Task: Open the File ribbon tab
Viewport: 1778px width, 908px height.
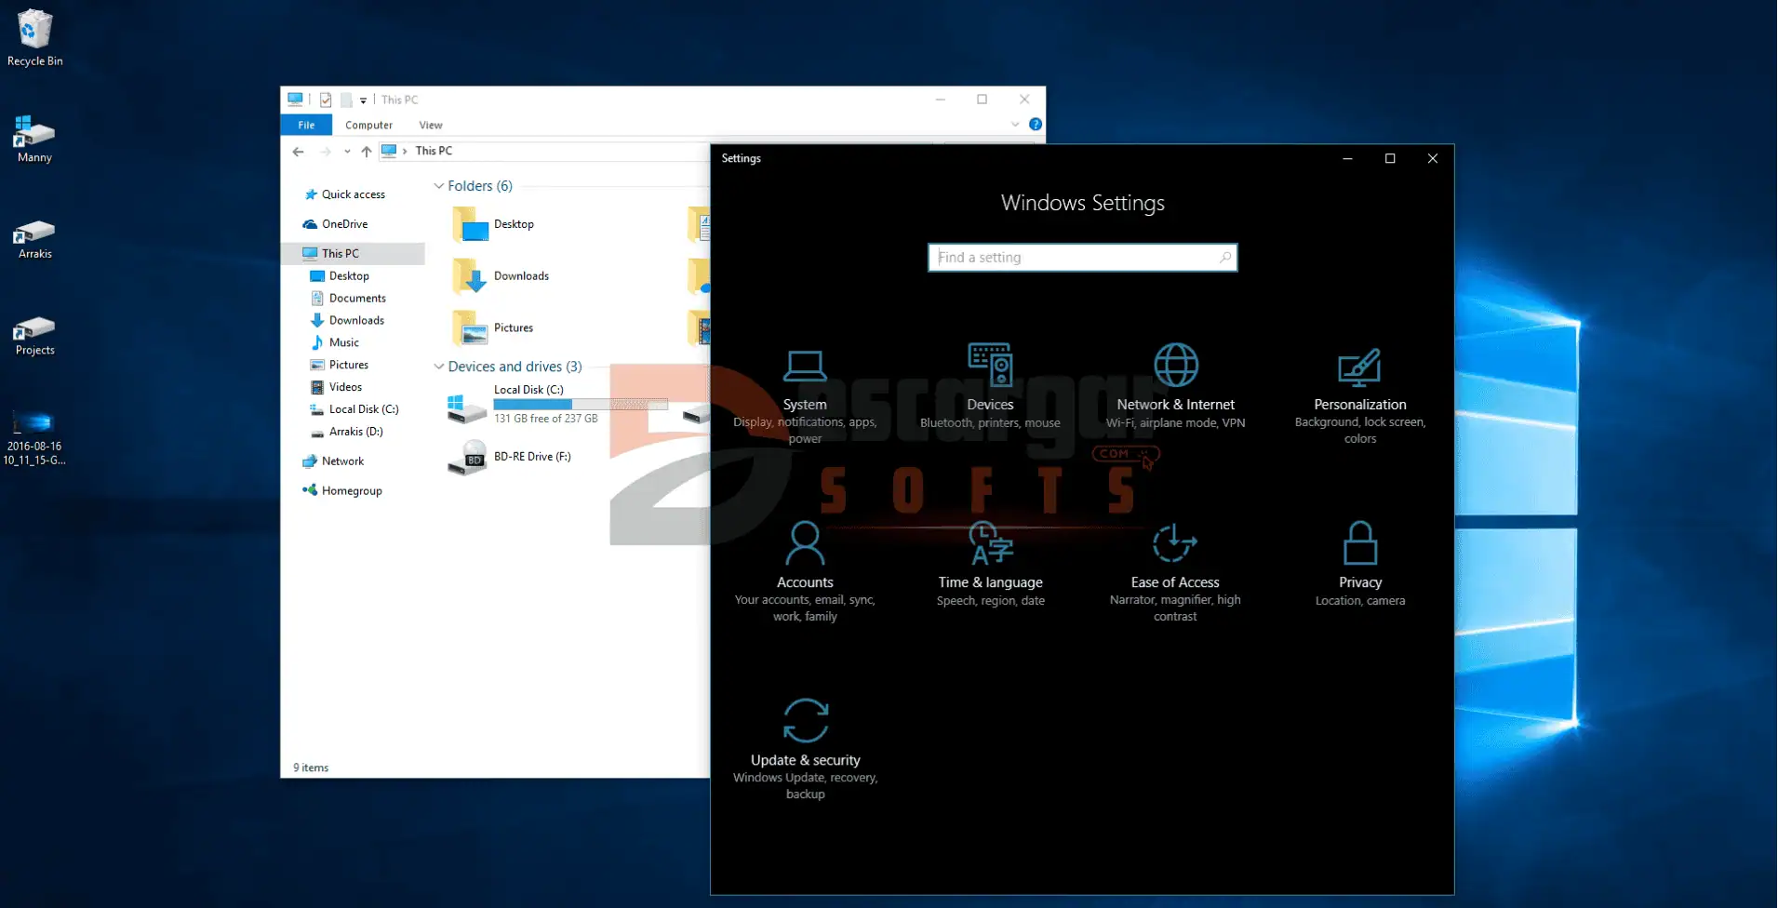Action: pyautogui.click(x=306, y=125)
